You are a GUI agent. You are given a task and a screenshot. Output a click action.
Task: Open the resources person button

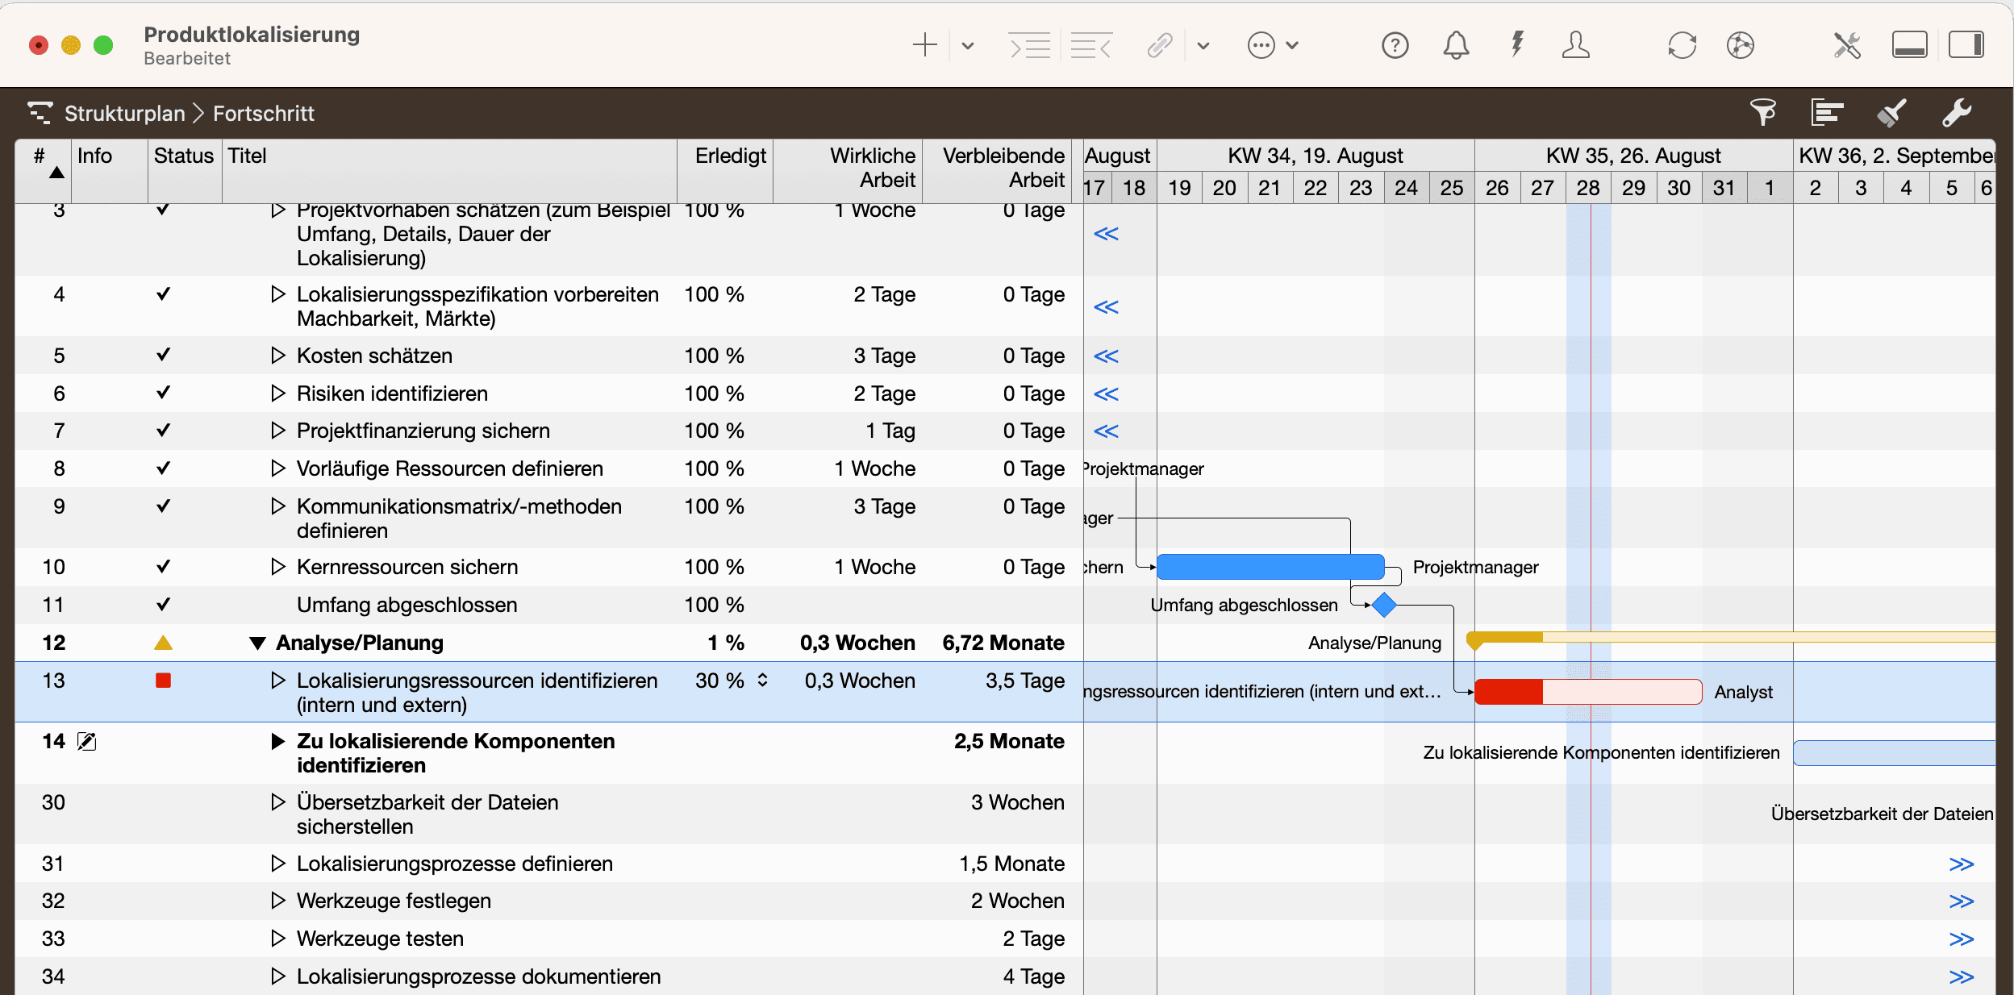point(1577,45)
